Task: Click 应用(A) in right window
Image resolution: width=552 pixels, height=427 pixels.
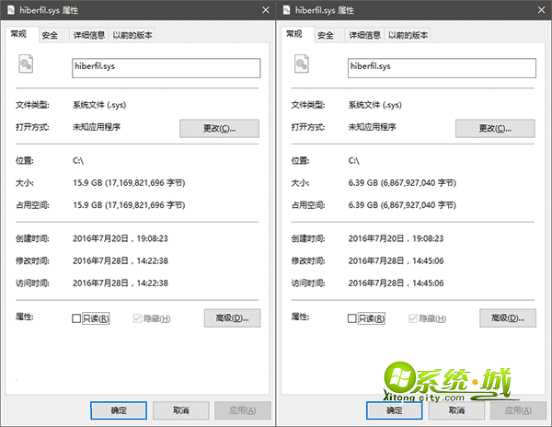Action: coord(518,410)
